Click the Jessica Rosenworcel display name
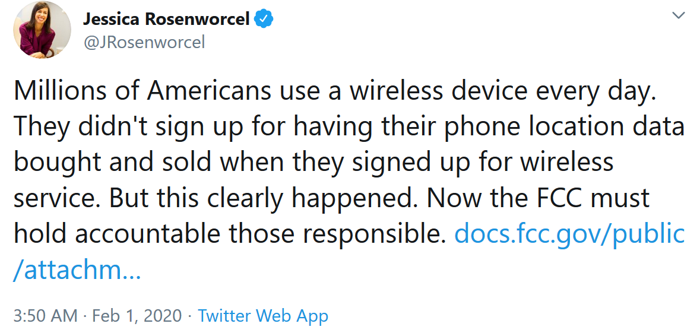 [x=166, y=20]
